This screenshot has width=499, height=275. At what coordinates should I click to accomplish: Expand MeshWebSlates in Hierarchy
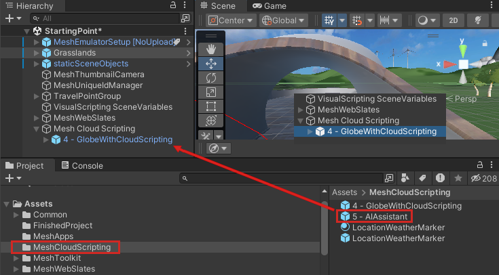[x=37, y=117]
